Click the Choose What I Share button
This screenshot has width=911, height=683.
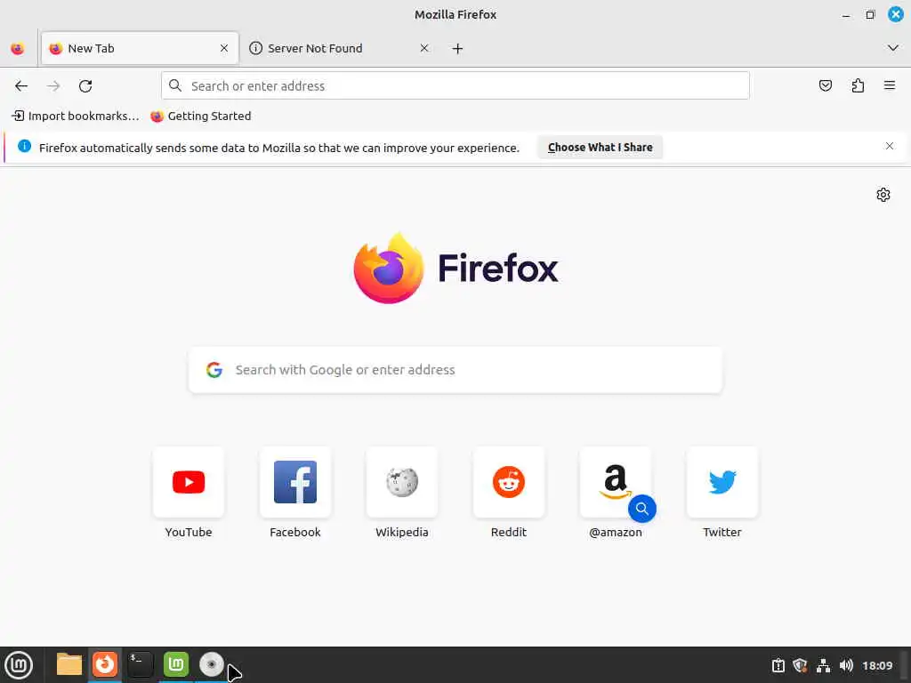(x=601, y=148)
